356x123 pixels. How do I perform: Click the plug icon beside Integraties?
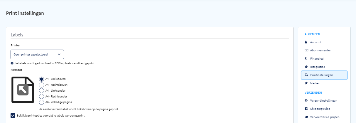306,67
